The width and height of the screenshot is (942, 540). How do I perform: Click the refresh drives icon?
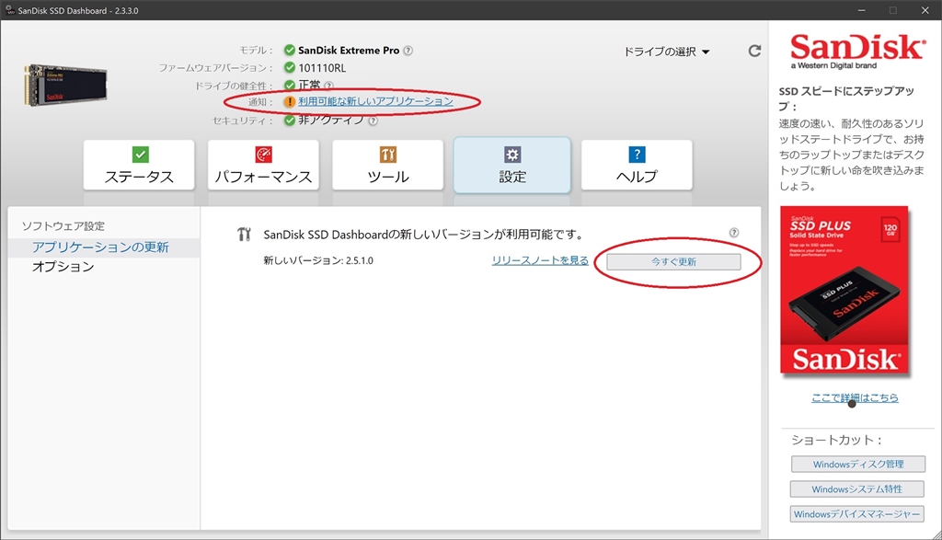(x=754, y=52)
